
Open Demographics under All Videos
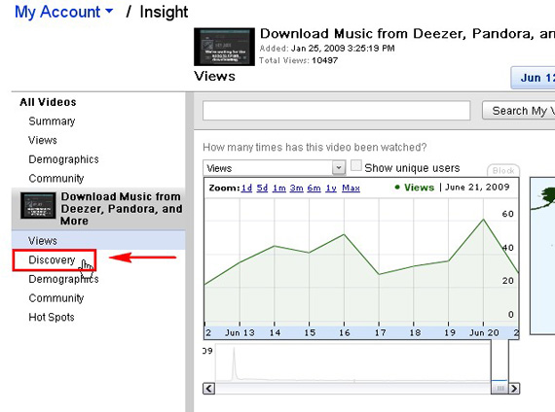coord(63,159)
